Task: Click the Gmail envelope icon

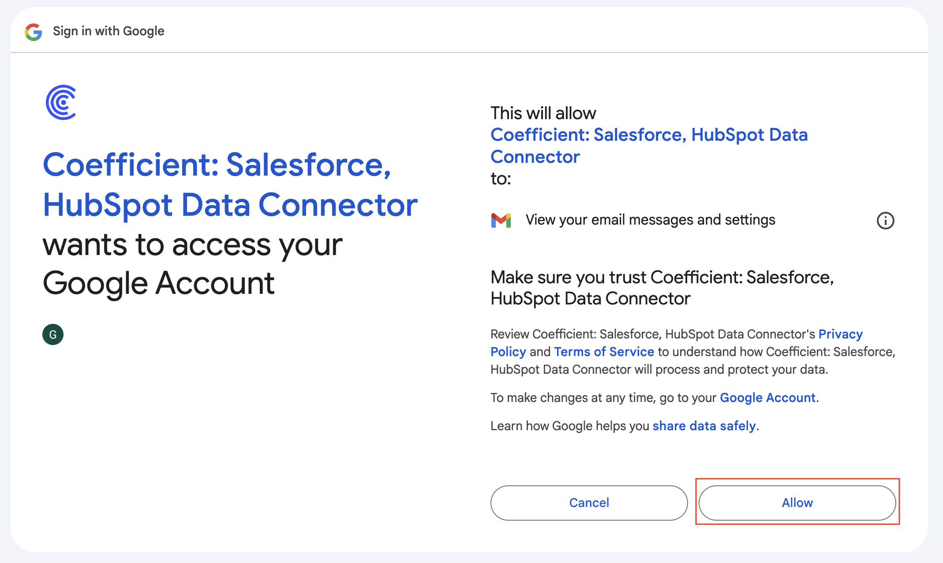Action: tap(501, 220)
